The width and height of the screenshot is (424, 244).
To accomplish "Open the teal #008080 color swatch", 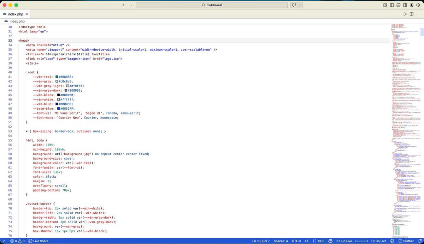I will pos(57,77).
